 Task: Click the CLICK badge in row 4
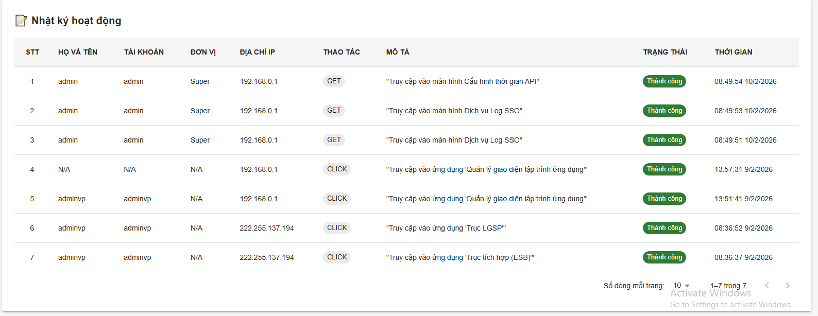[x=337, y=169]
